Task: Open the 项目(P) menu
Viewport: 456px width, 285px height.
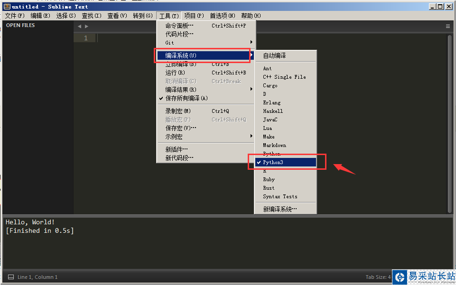Action: 194,16
